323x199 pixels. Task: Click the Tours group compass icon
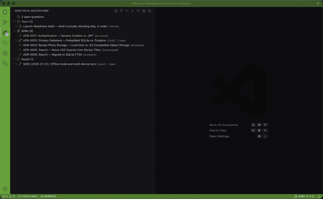pyautogui.click(x=18, y=21)
